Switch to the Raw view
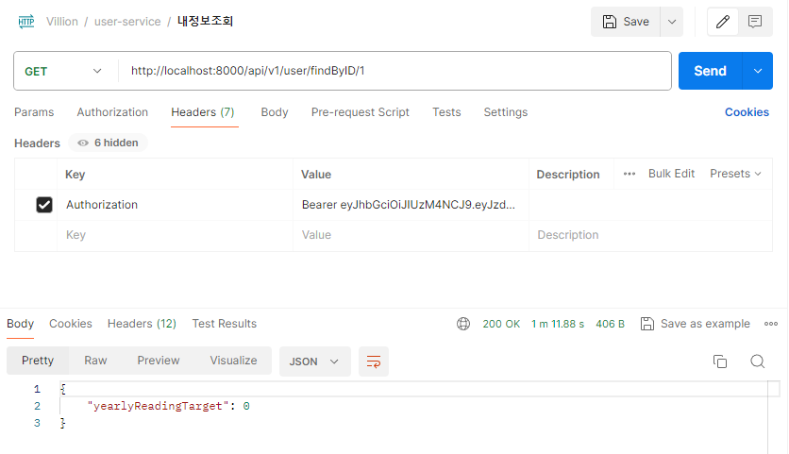The width and height of the screenshot is (789, 454). [x=95, y=361]
